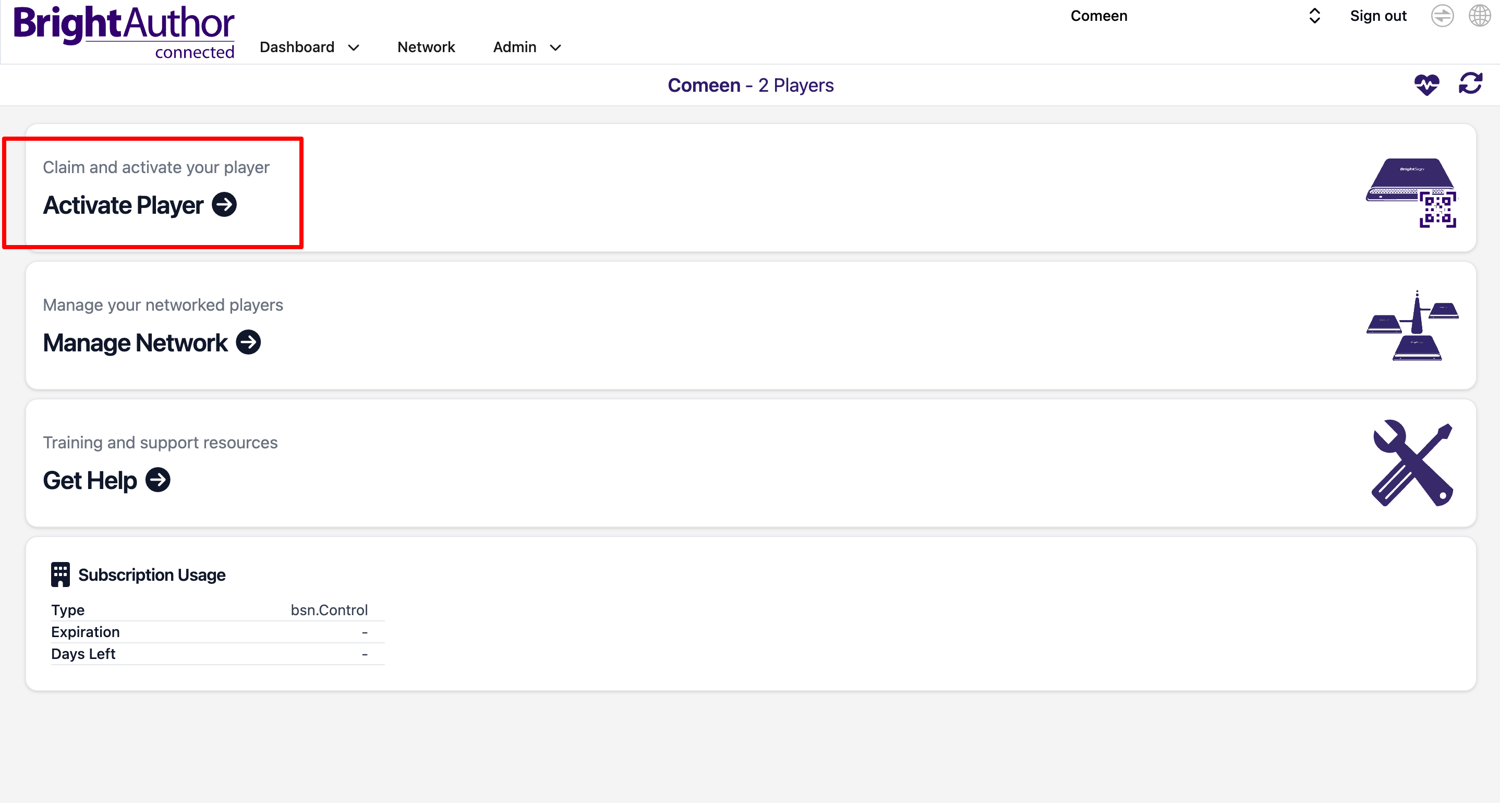The image size is (1500, 806).
Task: Click the Get Help arrow circle icon
Action: click(x=158, y=481)
